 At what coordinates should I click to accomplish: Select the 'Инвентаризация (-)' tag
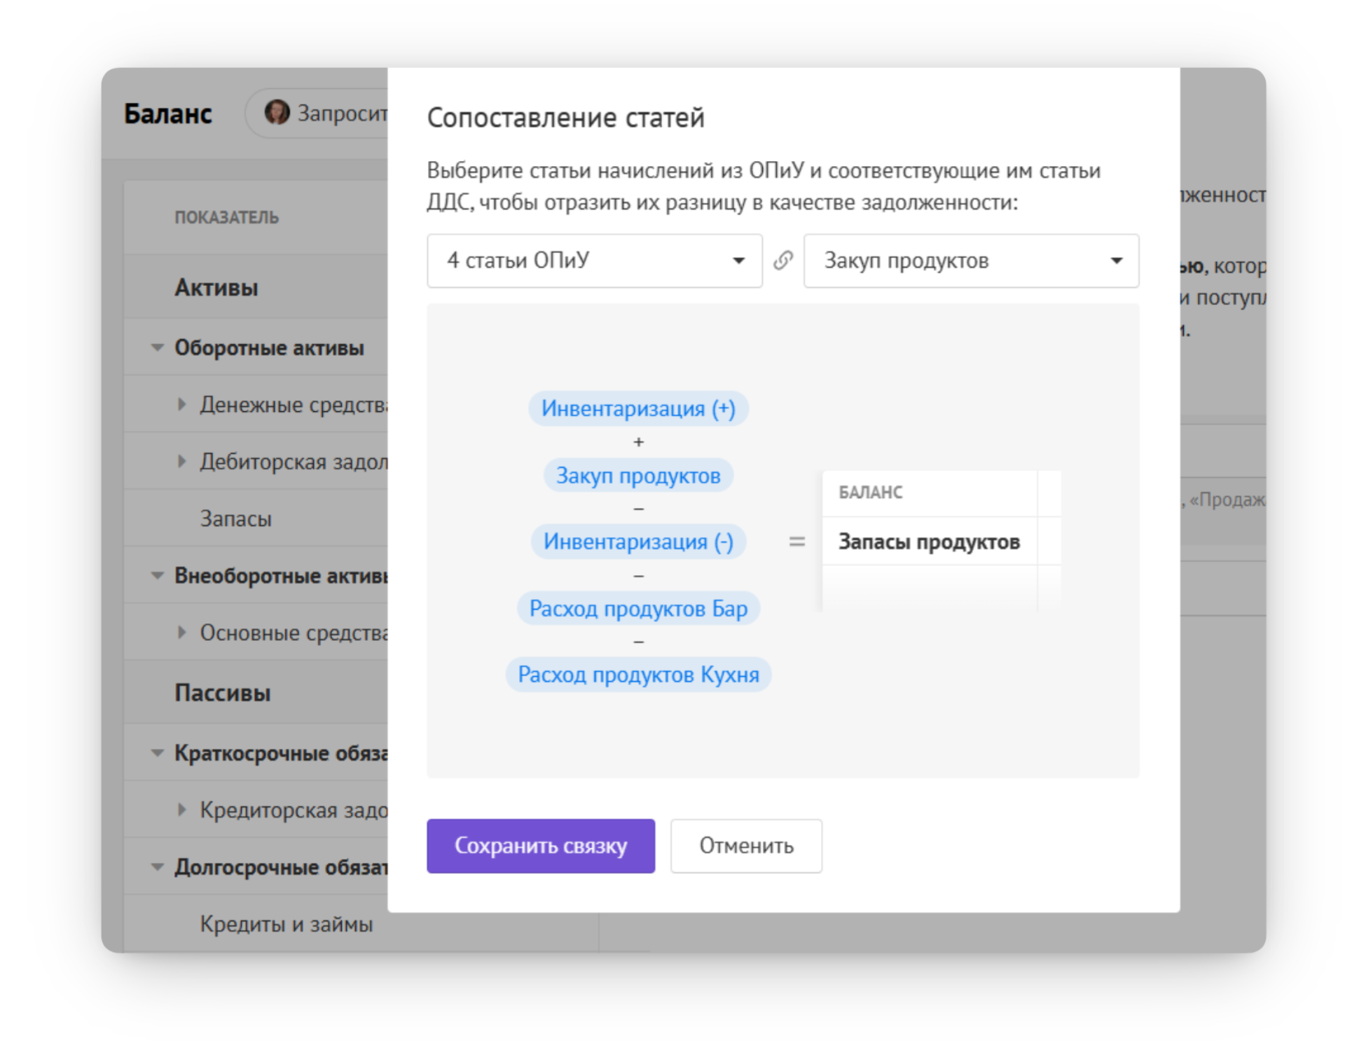(x=638, y=542)
